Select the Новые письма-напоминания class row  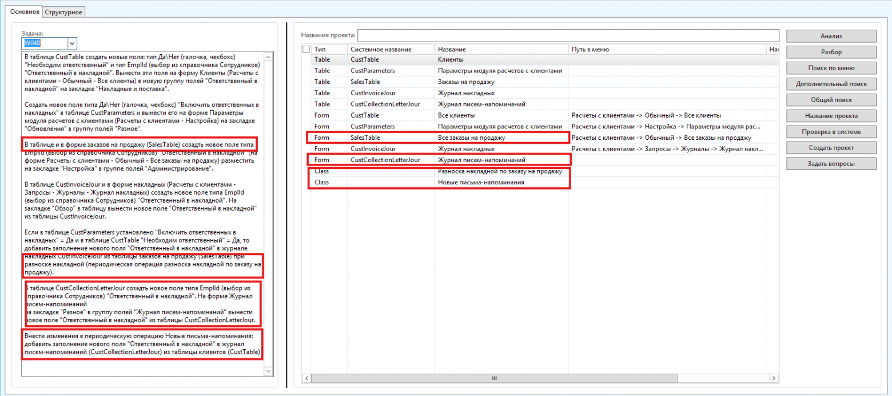540,182
